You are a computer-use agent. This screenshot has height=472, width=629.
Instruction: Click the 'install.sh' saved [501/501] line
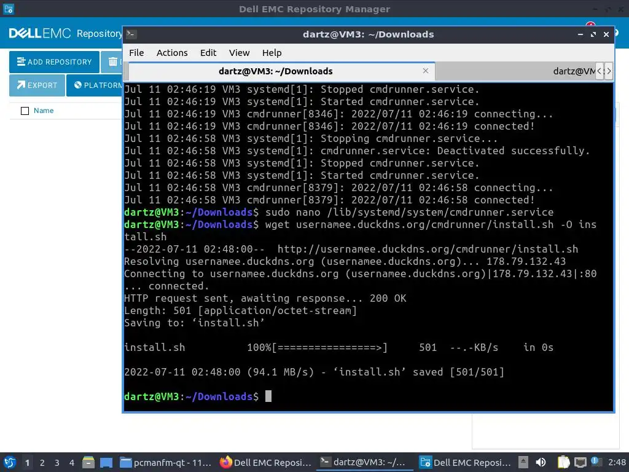tap(314, 372)
